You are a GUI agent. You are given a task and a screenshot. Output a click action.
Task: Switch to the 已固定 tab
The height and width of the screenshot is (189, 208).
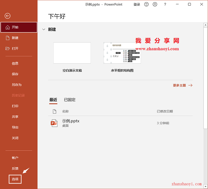point(70,100)
